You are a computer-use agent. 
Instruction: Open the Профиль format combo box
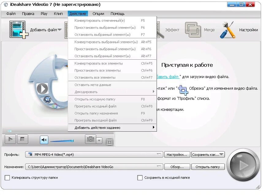[x=94, y=155]
